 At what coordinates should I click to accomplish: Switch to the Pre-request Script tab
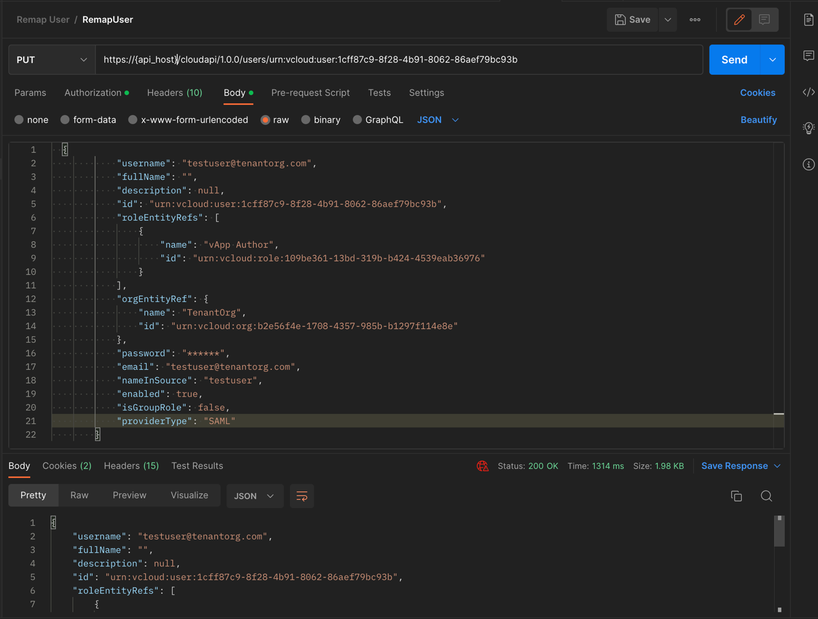(x=310, y=93)
